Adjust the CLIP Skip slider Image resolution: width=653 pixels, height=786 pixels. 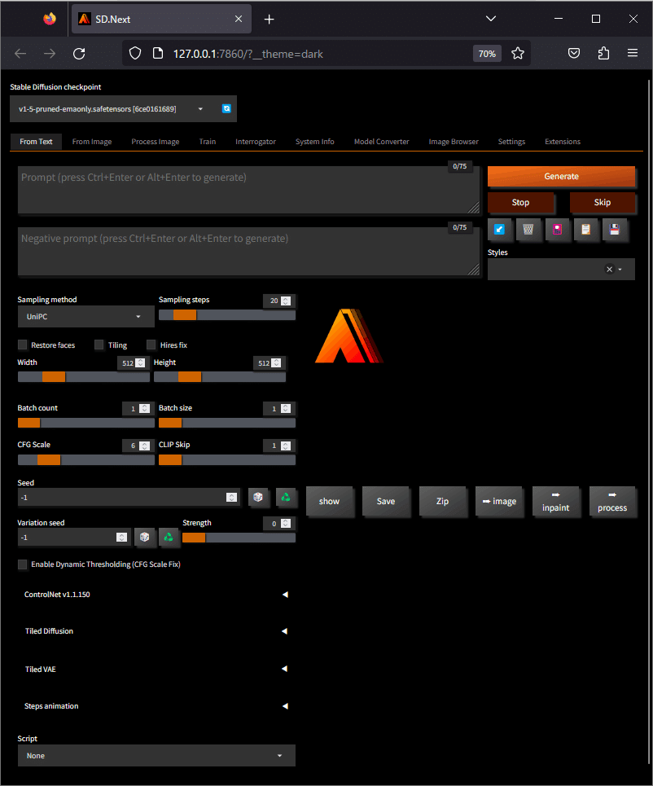point(227,459)
